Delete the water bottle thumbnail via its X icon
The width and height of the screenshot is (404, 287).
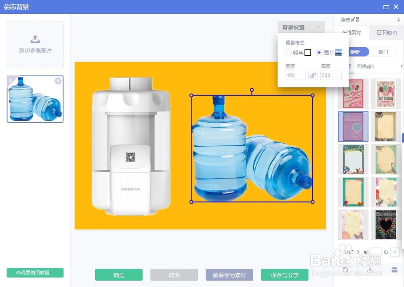pyautogui.click(x=58, y=81)
